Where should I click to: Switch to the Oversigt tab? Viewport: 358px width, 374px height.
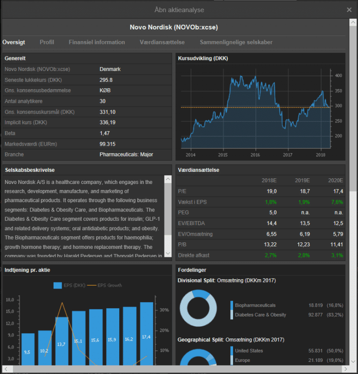tap(14, 42)
